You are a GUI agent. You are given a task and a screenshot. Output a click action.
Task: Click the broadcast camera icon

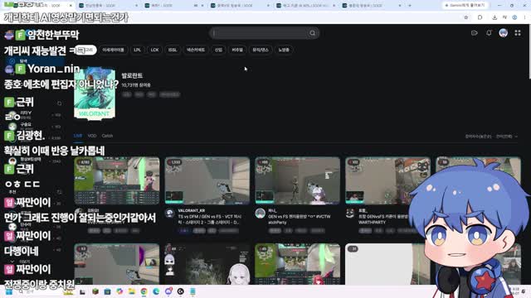point(474,33)
